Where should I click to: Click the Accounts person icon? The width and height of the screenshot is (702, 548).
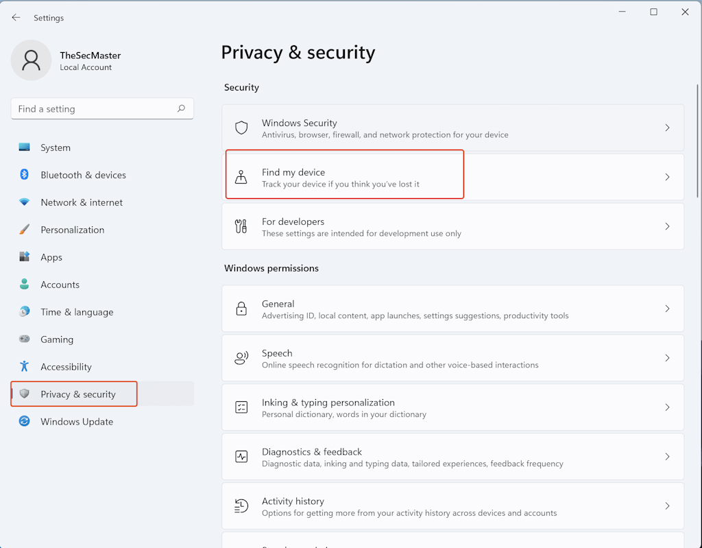(24, 284)
